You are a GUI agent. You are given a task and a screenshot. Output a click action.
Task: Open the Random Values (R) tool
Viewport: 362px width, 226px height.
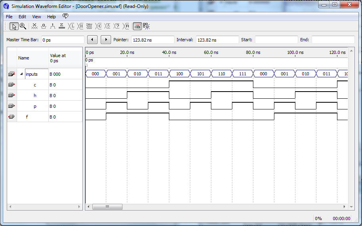coord(126,26)
